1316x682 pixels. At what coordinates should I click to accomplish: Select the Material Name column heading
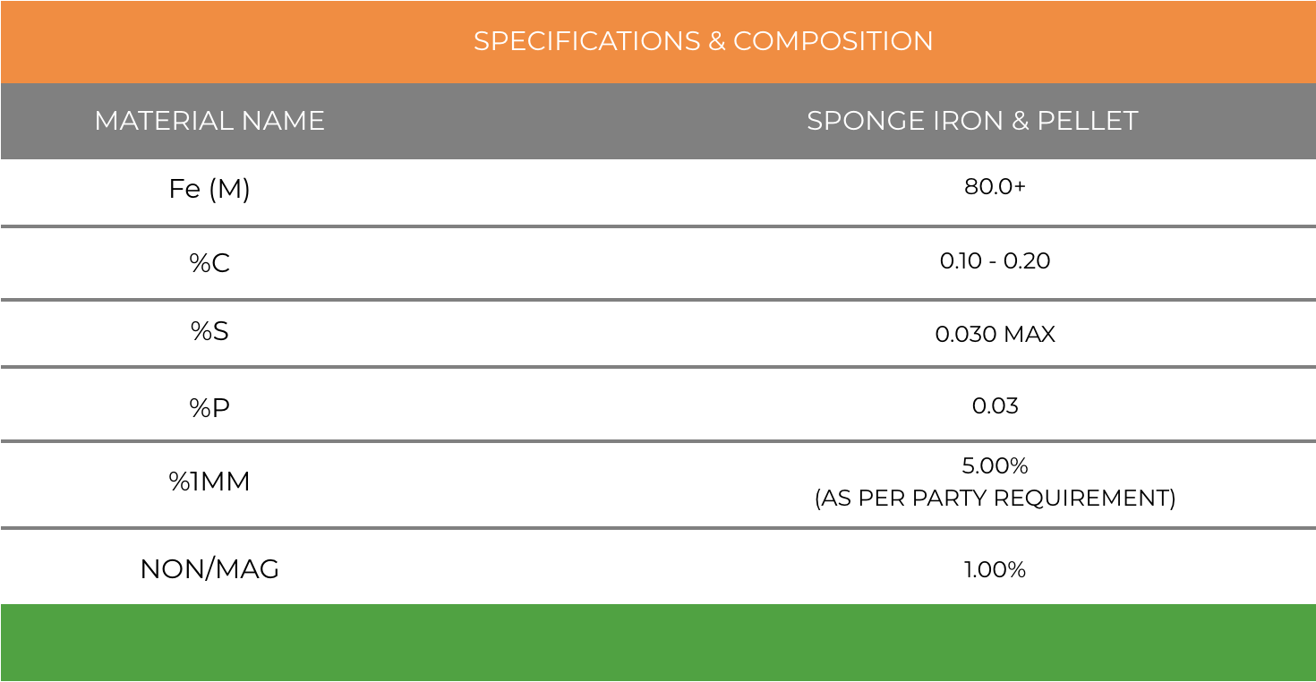point(209,121)
